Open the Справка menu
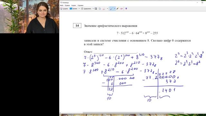 80,5
